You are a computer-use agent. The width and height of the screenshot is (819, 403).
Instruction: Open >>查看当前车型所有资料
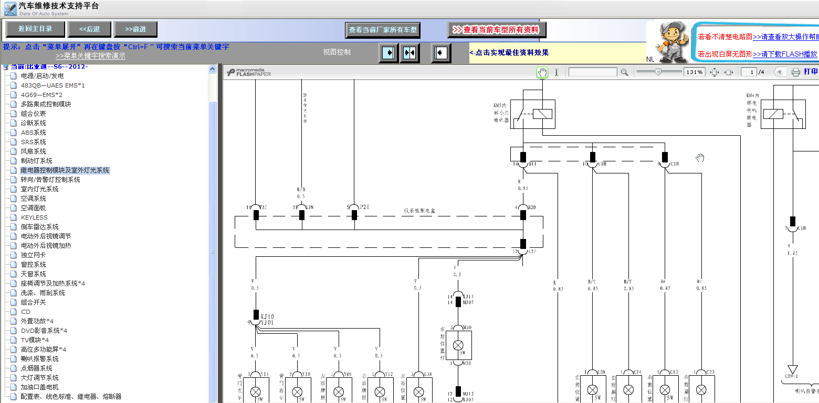click(497, 30)
